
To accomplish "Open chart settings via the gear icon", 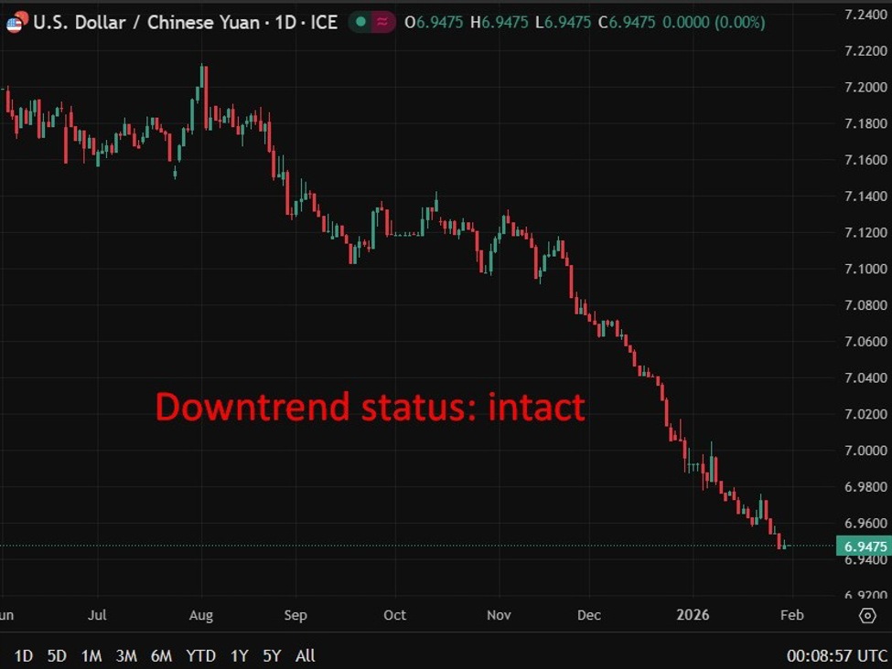I will (867, 615).
